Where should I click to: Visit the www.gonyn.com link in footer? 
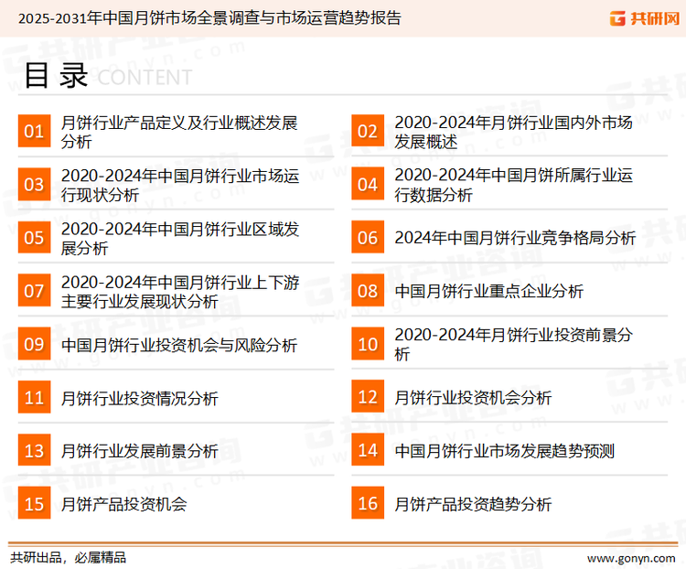click(631, 558)
